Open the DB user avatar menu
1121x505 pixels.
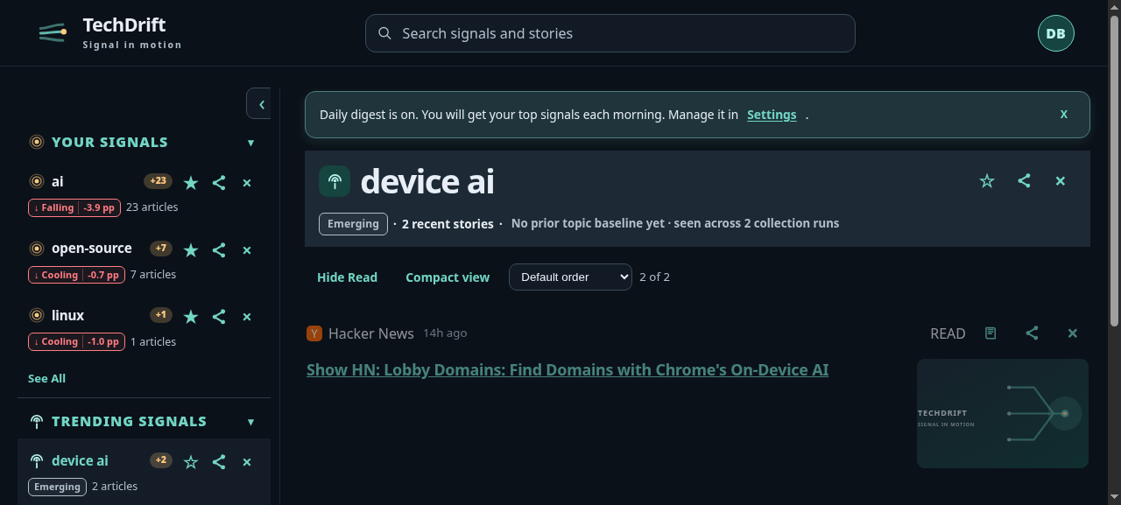[1055, 33]
